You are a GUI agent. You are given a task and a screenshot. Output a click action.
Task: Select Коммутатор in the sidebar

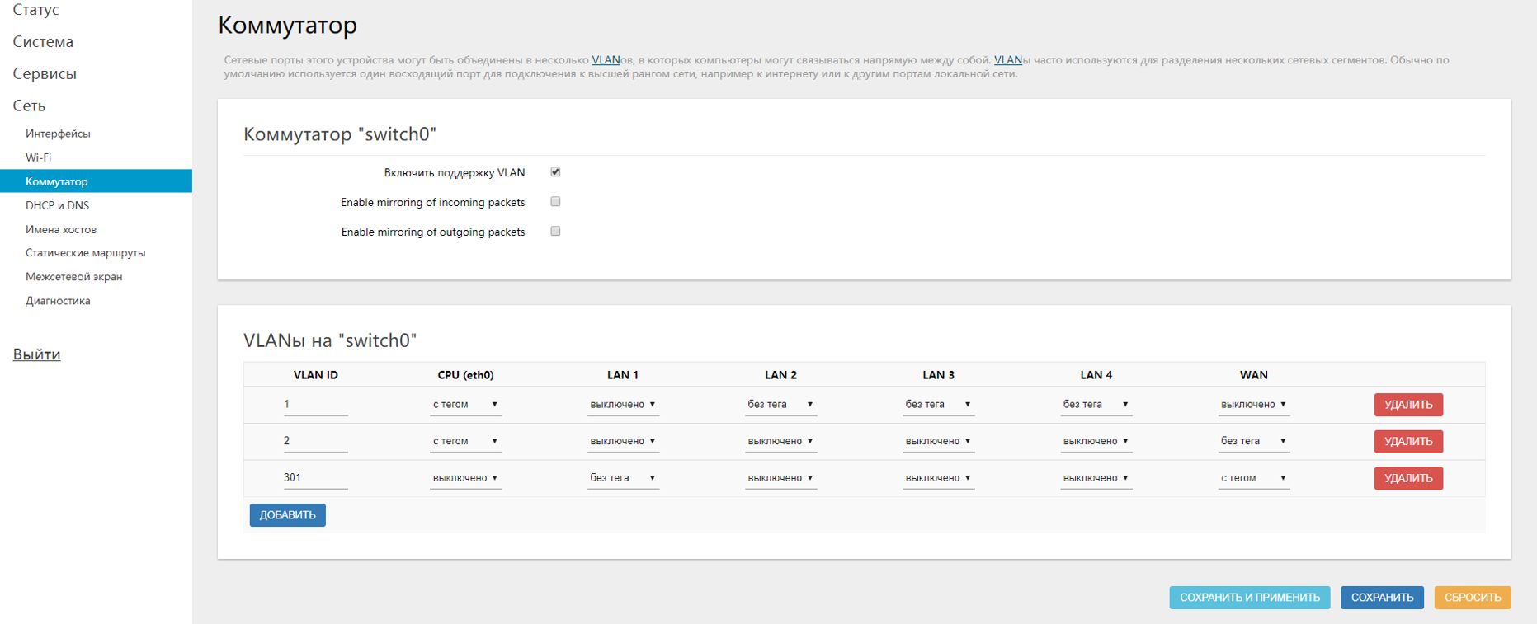[x=96, y=181]
